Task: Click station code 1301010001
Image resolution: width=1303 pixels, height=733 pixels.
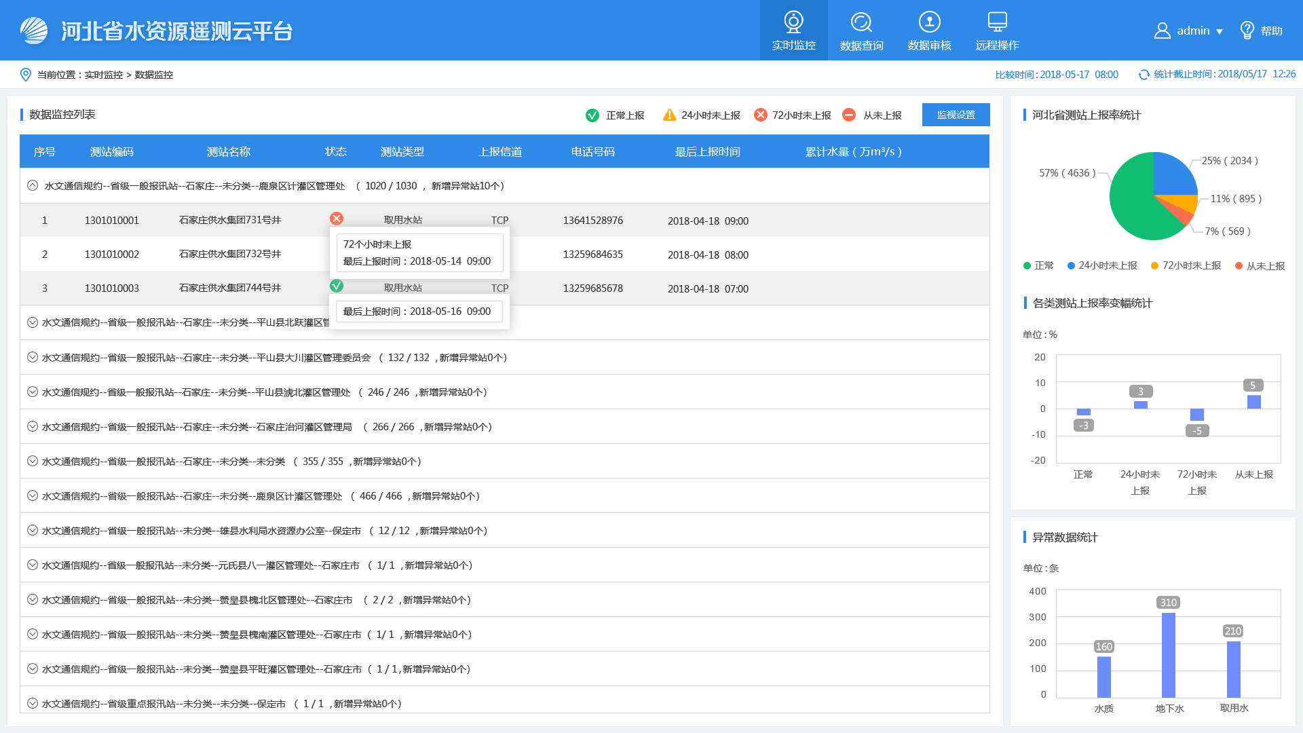Action: (x=112, y=221)
